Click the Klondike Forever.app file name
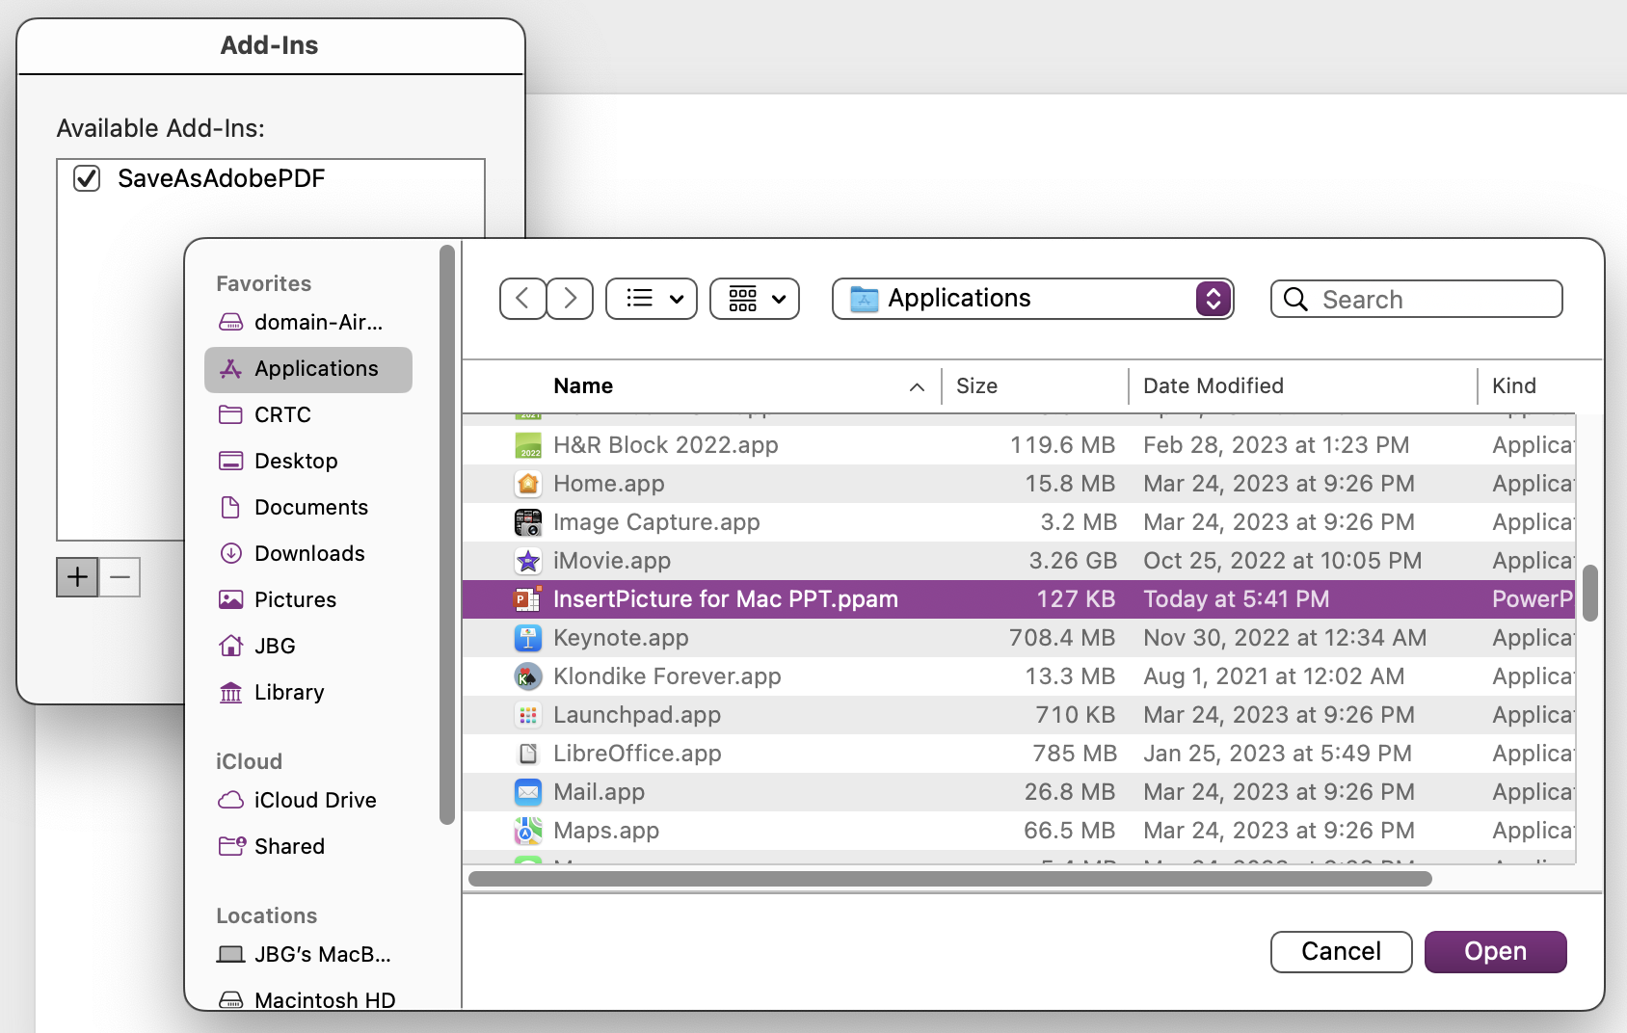Viewport: 1627px width, 1033px height. click(667, 676)
